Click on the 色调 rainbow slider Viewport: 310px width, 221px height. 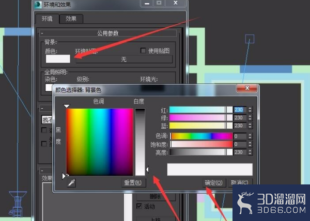click(x=201, y=136)
